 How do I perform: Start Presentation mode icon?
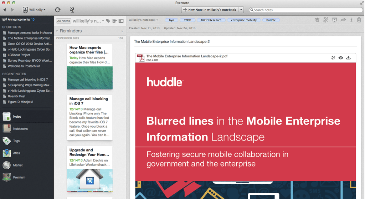coord(334,20)
